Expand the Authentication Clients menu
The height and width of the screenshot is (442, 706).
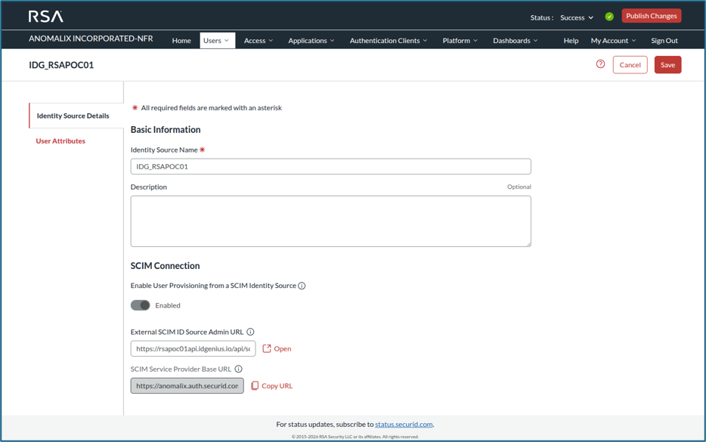pyautogui.click(x=388, y=41)
